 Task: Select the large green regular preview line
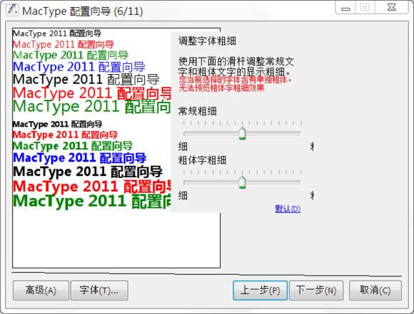(91, 107)
